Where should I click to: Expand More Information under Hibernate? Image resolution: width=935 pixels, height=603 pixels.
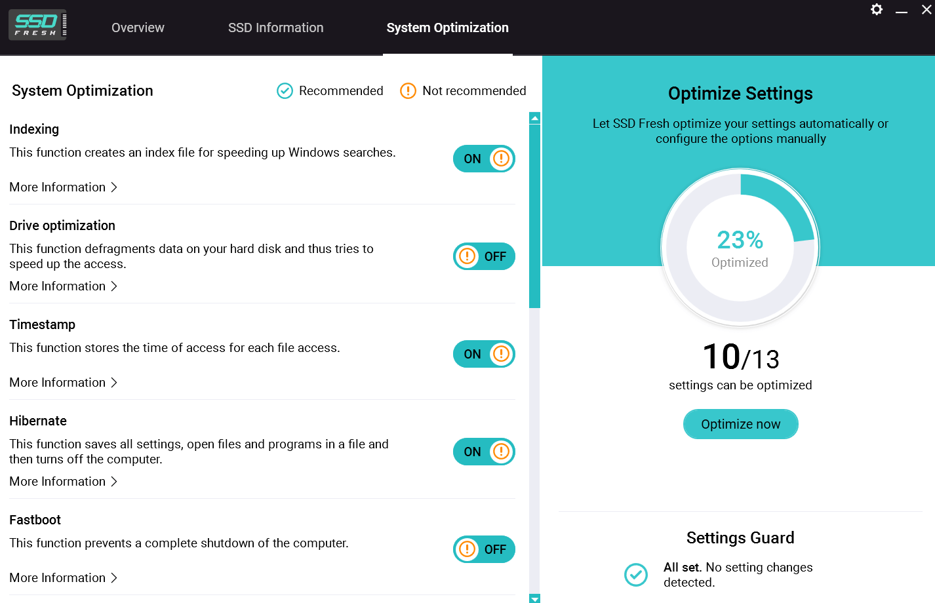(x=63, y=481)
